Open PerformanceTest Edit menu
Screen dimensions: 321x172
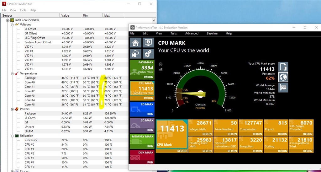[x=145, y=33]
